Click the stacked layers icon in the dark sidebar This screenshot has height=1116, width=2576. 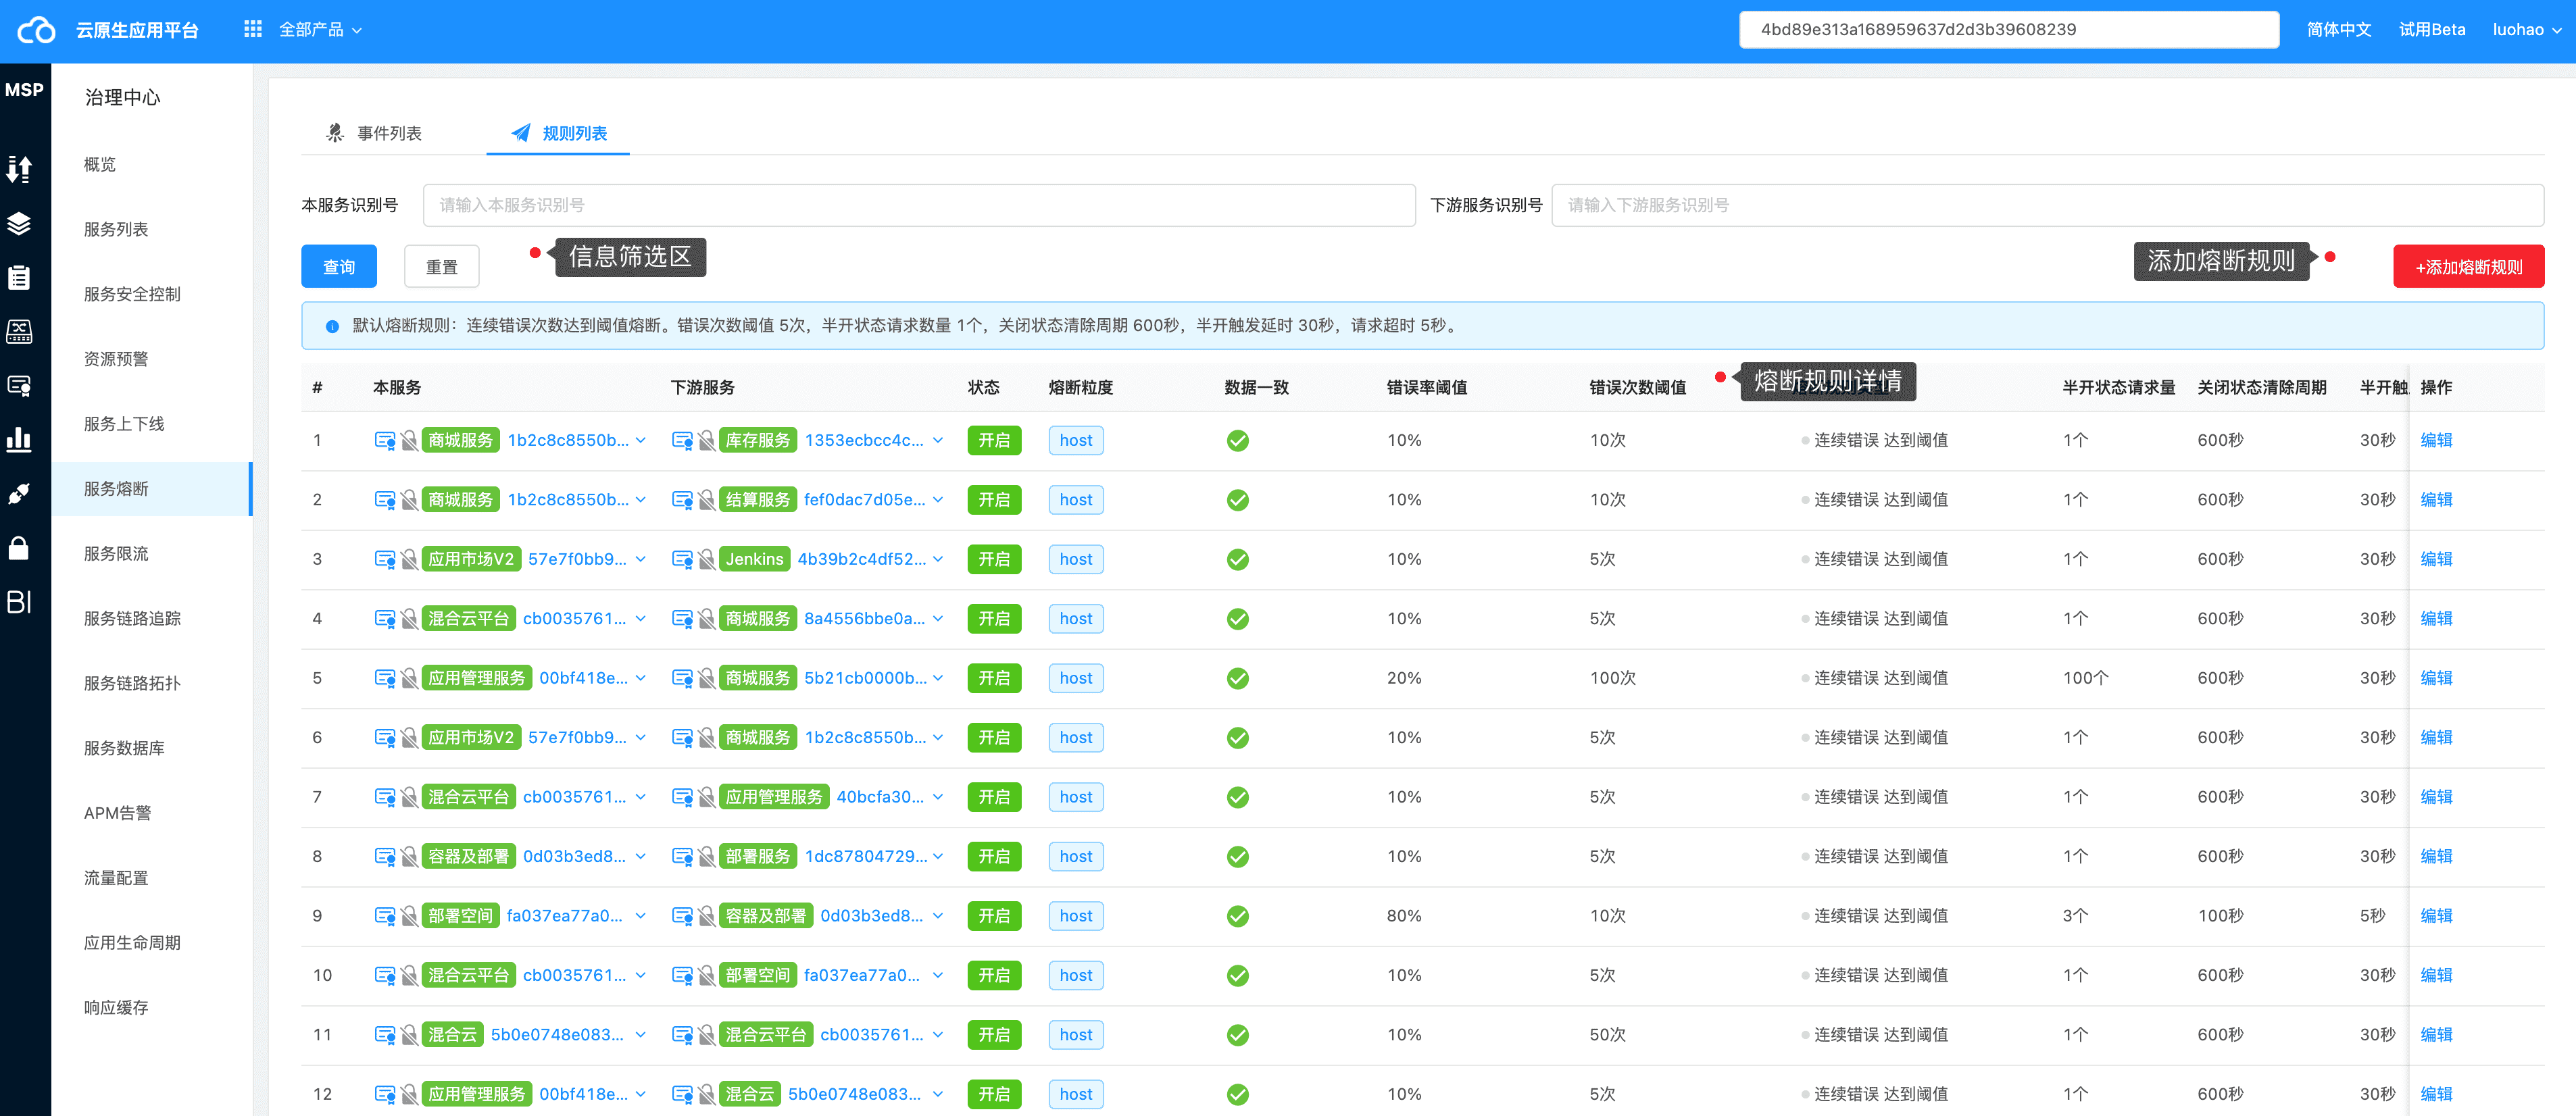[x=19, y=224]
